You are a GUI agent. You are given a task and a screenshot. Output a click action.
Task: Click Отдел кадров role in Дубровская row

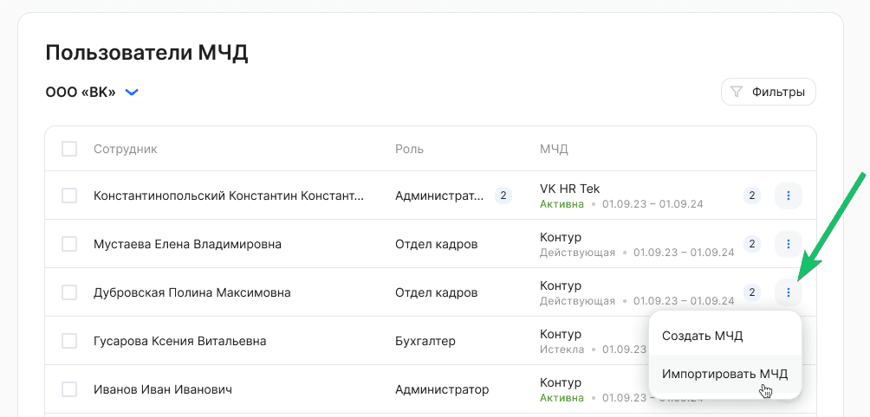click(x=436, y=292)
